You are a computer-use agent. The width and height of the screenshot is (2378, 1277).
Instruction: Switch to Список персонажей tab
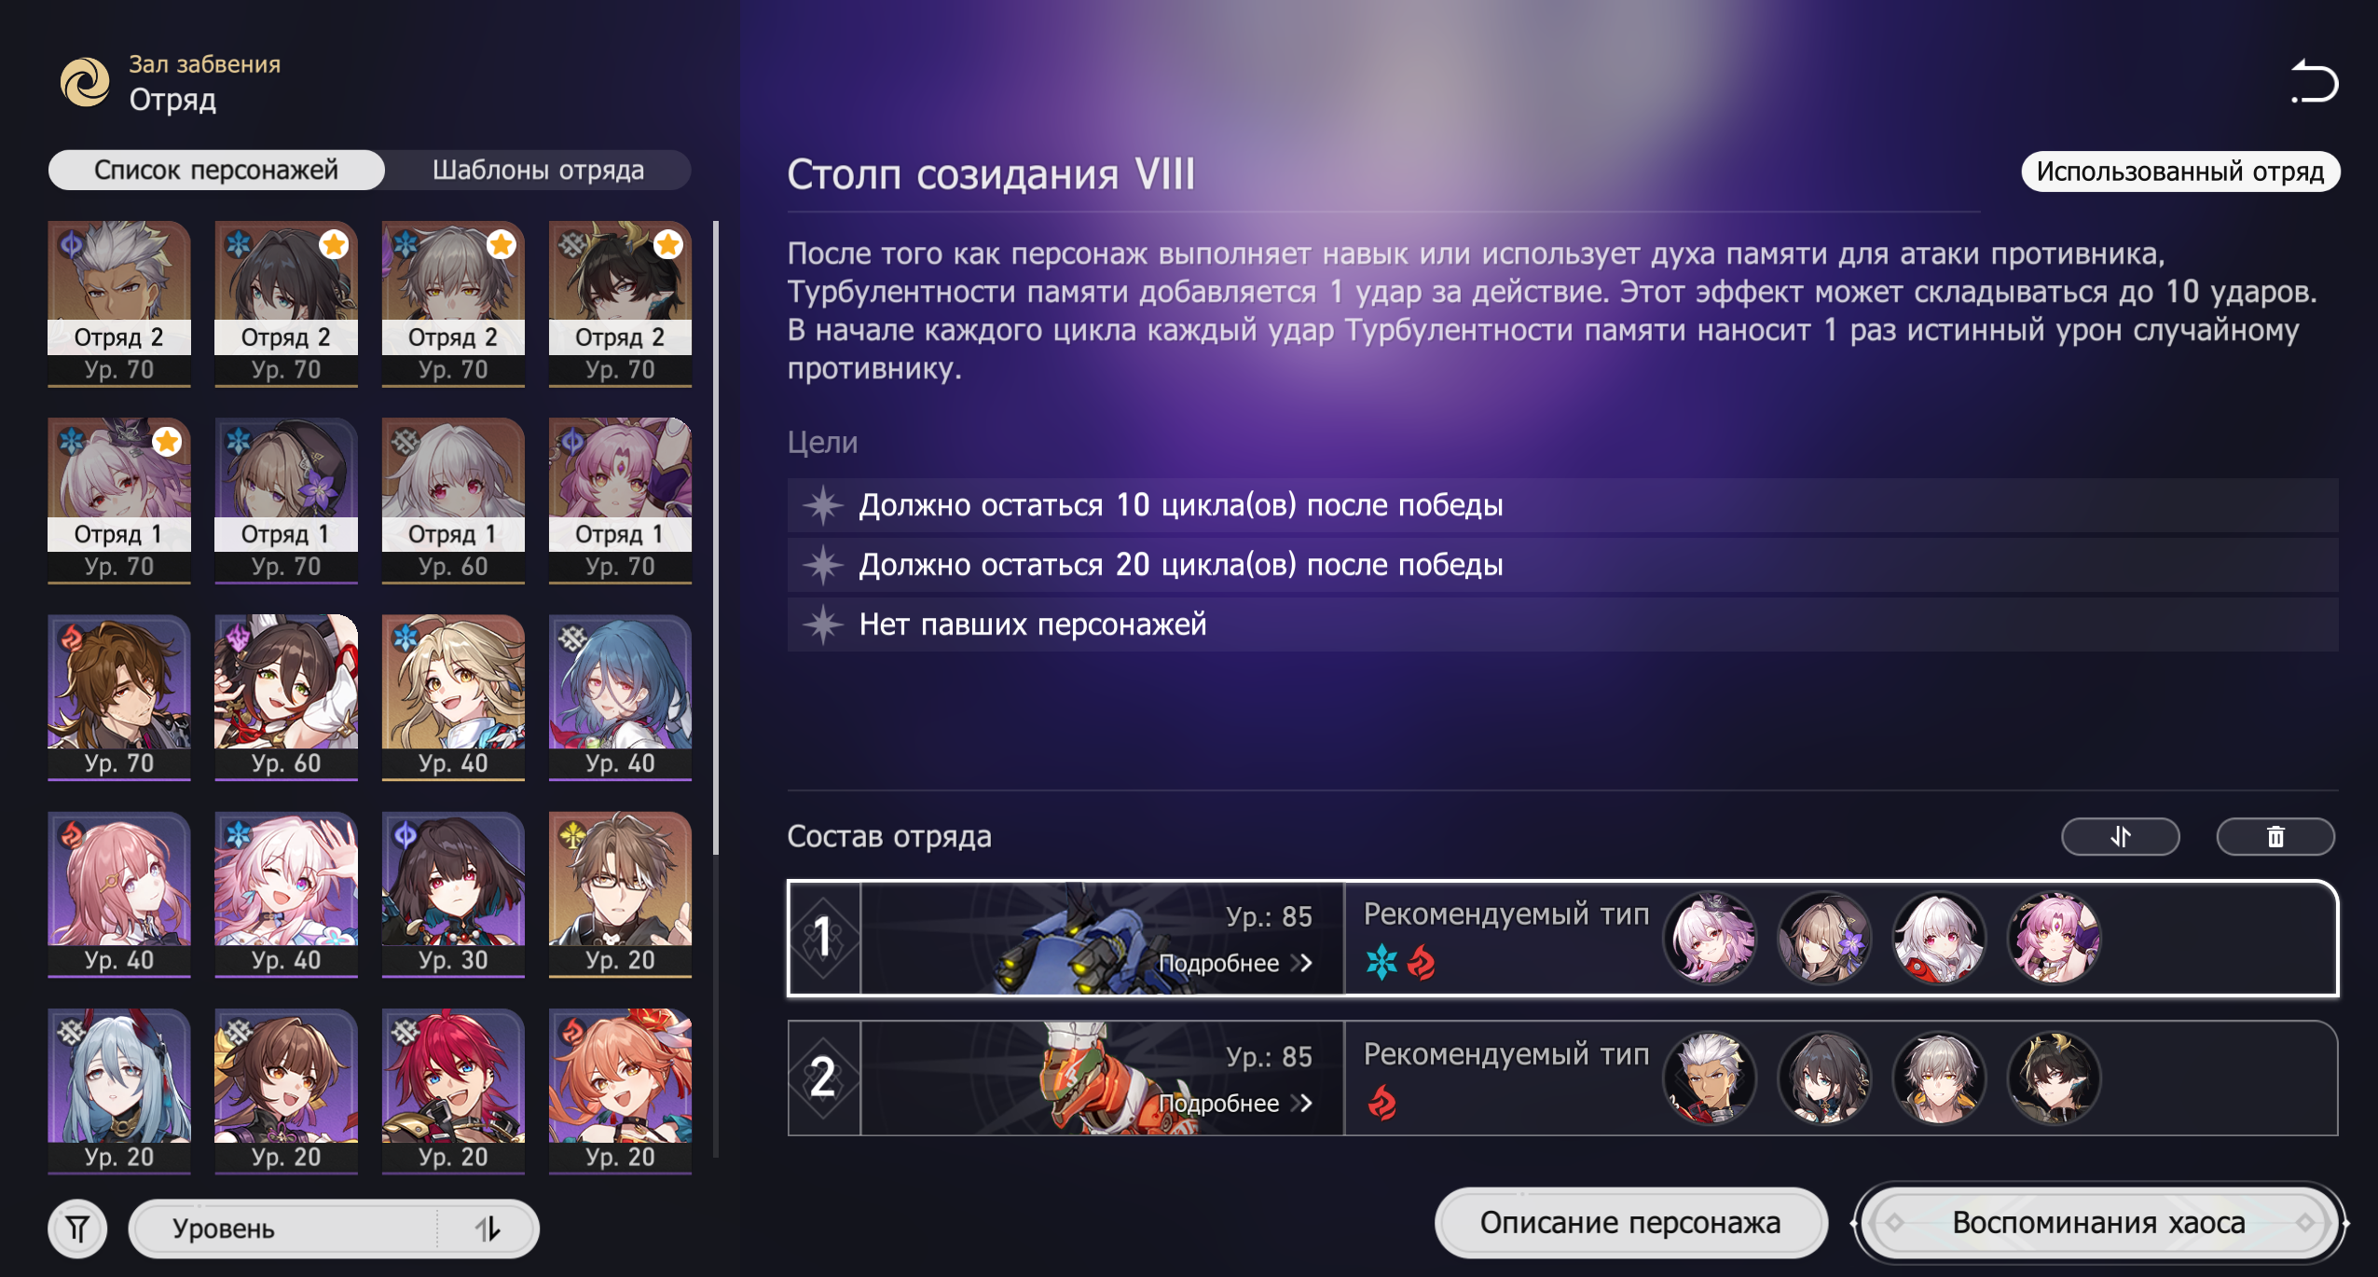216,171
